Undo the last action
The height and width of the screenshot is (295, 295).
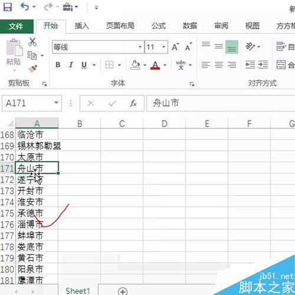[x=25, y=7]
